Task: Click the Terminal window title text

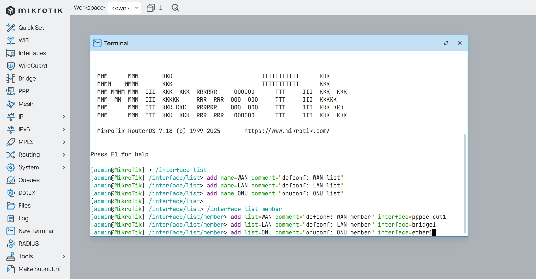Action: click(116, 43)
